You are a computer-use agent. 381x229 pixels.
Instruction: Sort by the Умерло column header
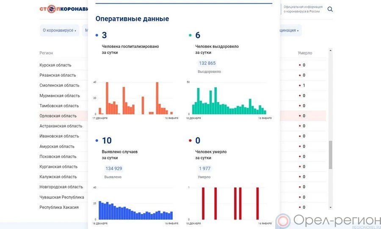(305, 53)
